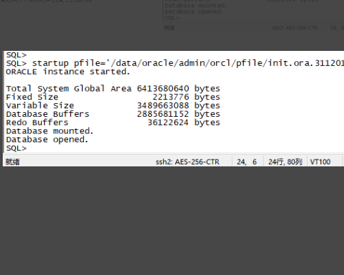
Task: Click the empty SQL> prompt at top
Action: [x=17, y=55]
